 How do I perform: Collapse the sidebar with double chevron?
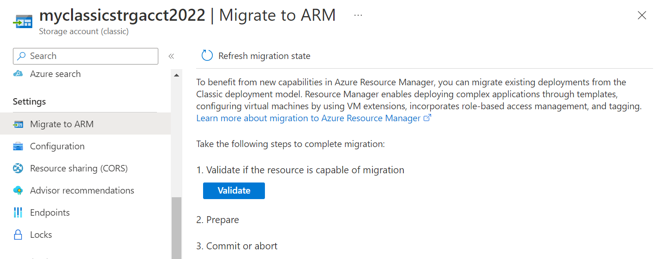pyautogui.click(x=171, y=56)
